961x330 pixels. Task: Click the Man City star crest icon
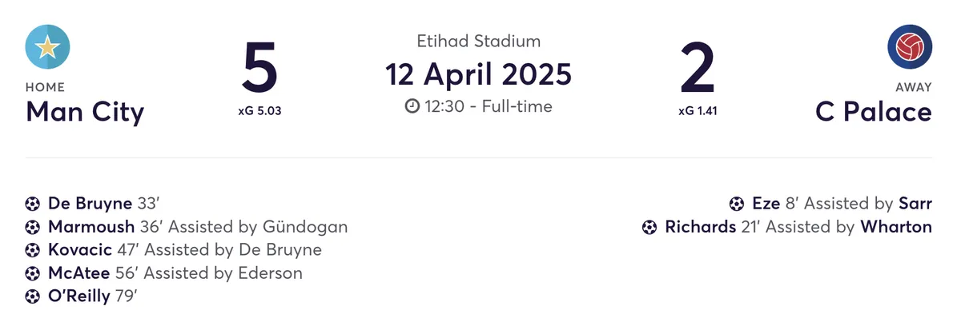coord(48,47)
